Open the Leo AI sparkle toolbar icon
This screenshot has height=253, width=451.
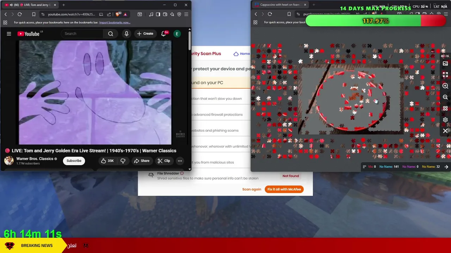[172, 14]
